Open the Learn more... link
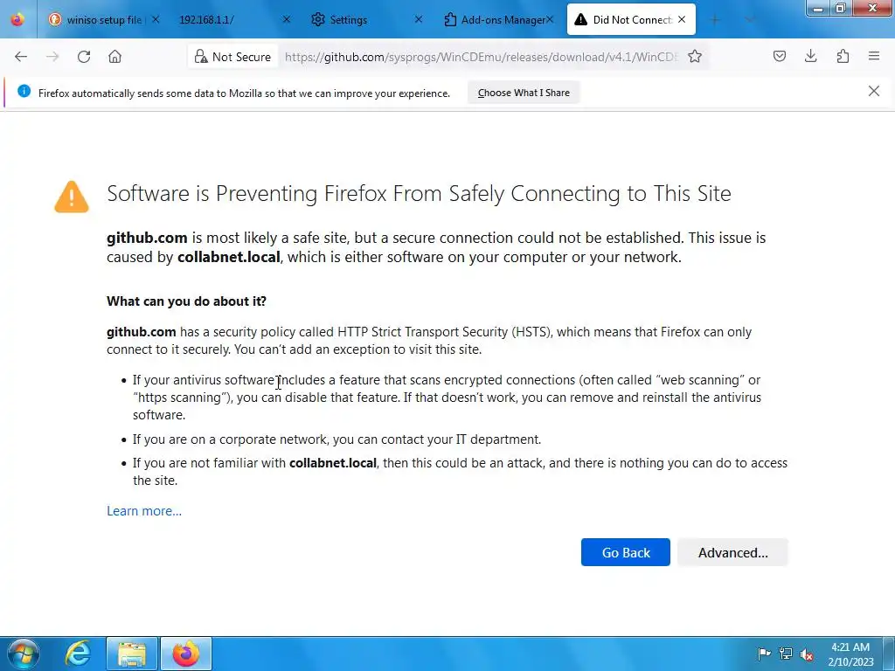 tap(144, 510)
